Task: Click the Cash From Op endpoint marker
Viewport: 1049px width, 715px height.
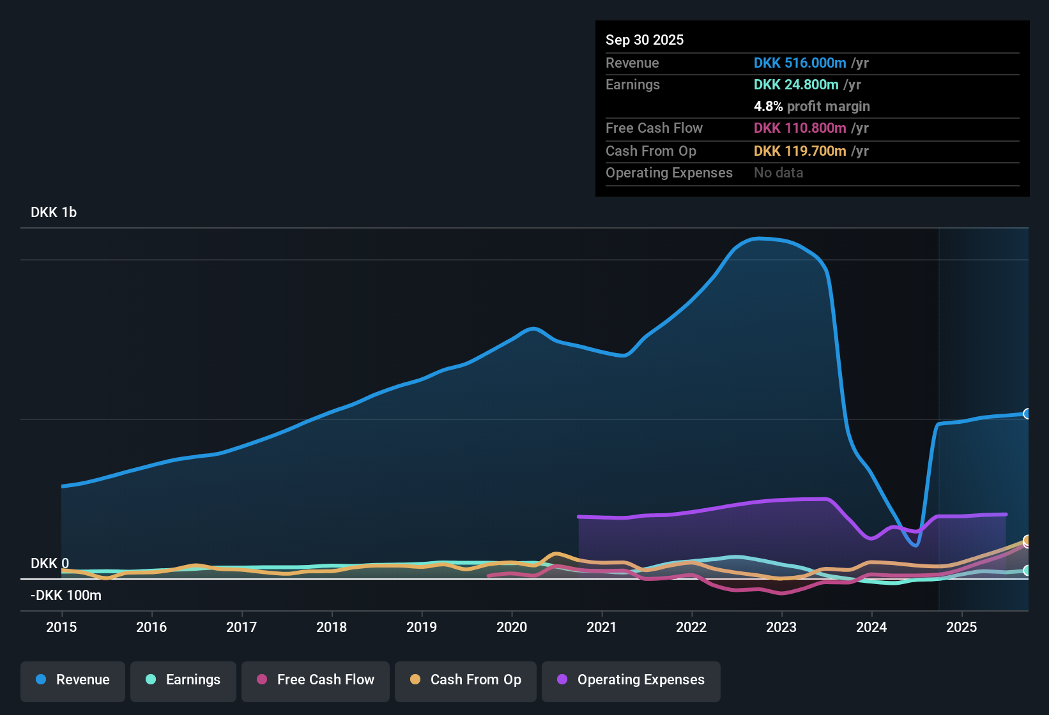Action: pos(1027,541)
